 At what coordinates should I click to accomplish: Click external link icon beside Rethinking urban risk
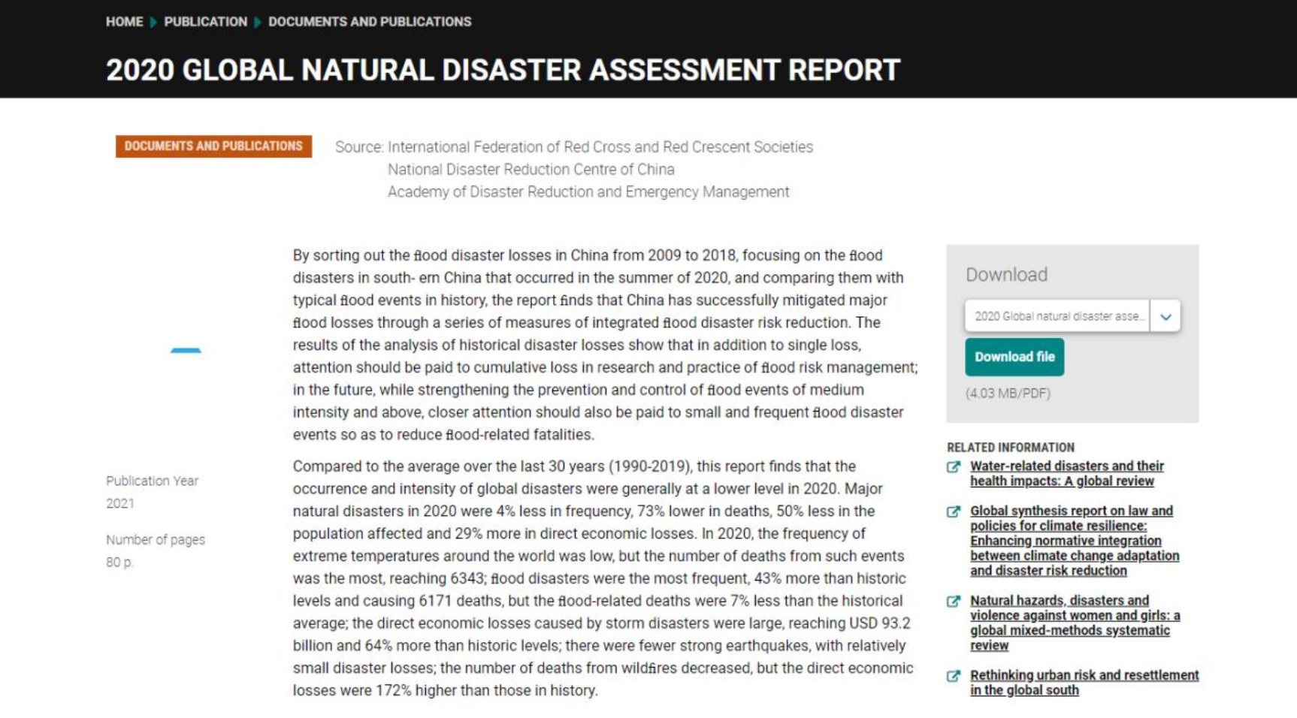click(x=954, y=676)
